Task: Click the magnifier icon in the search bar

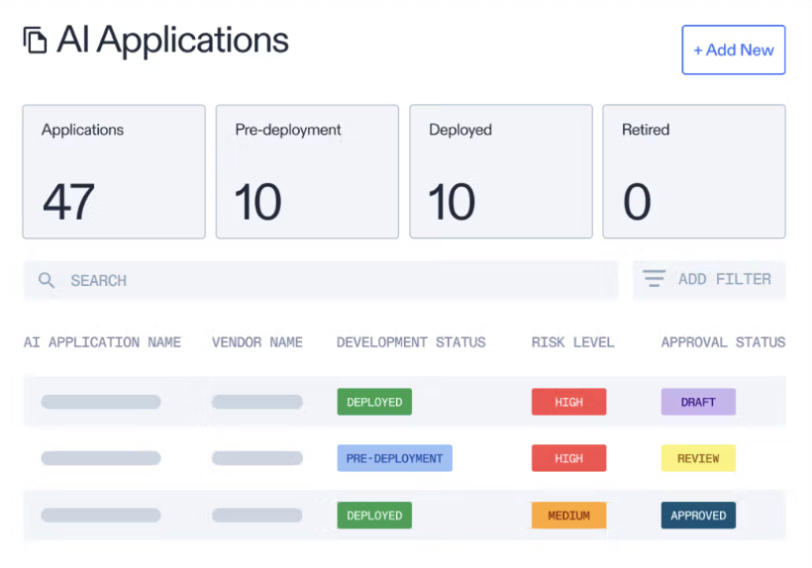Action: (x=47, y=280)
